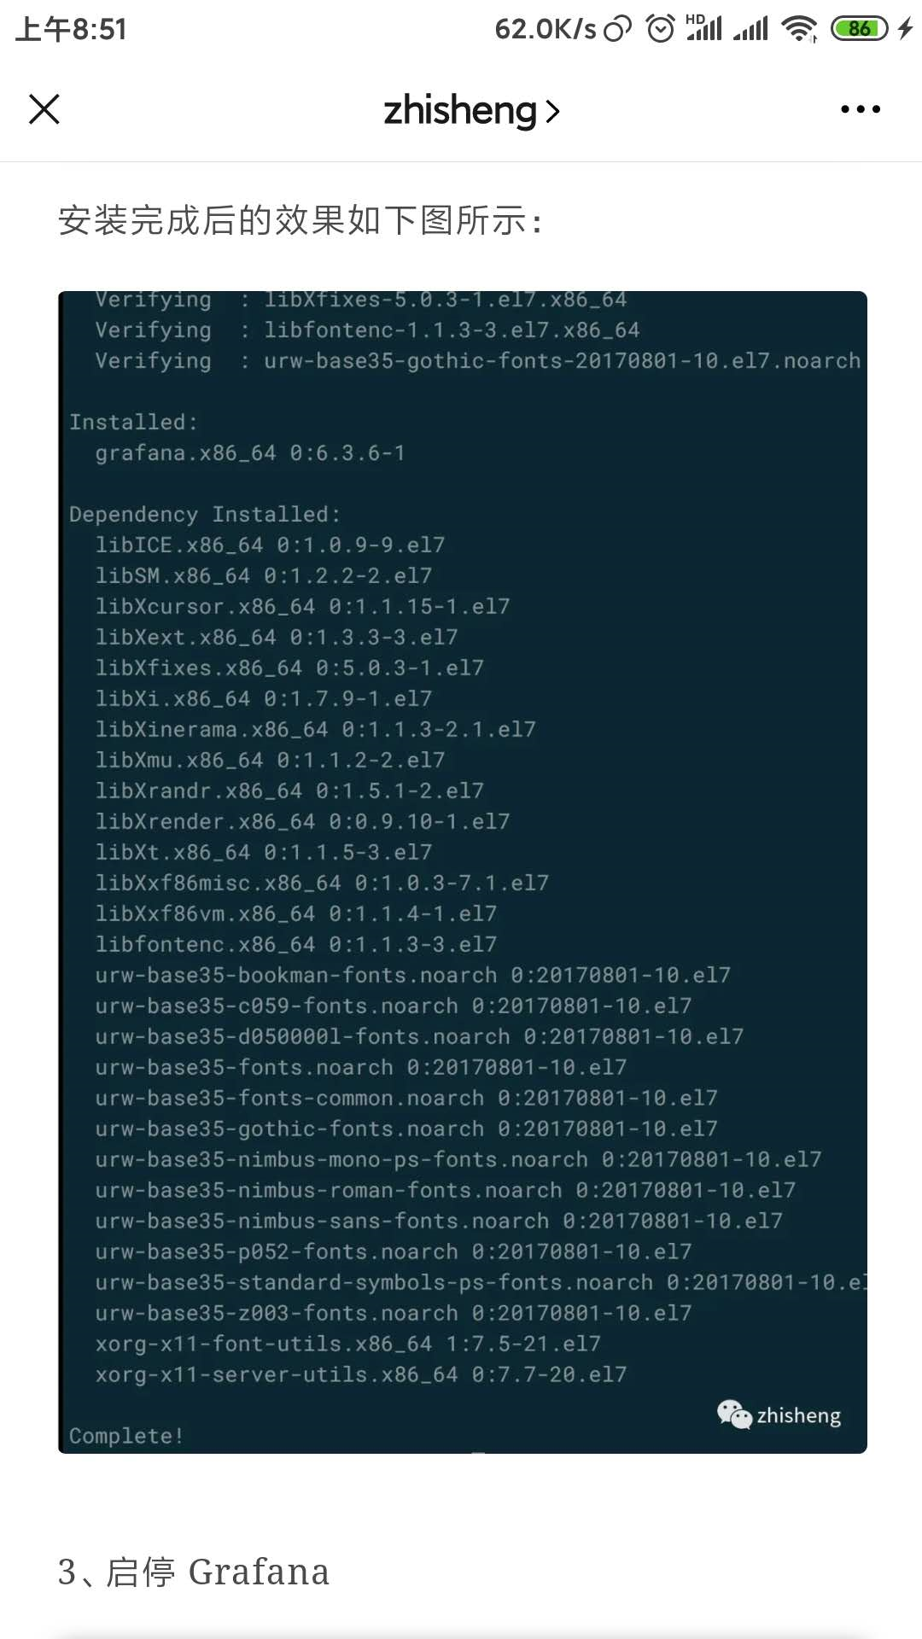Tap the 62.0K/s network speed indicator
The image size is (922, 1639).
click(546, 29)
